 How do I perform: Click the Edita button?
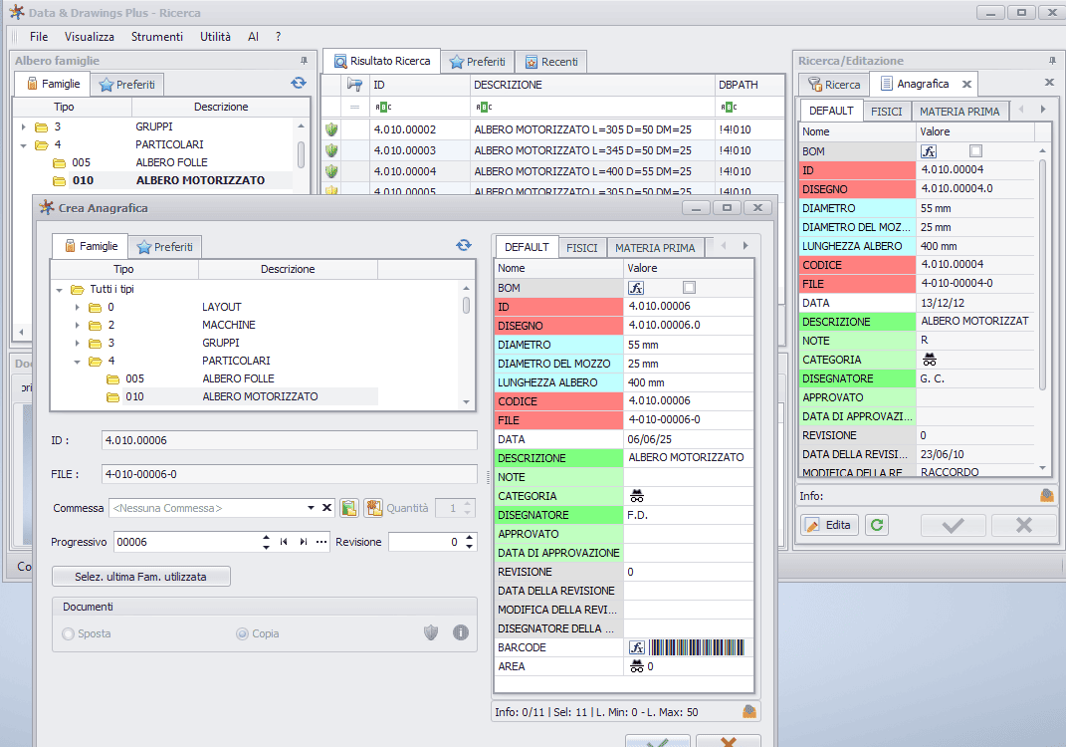[x=829, y=525]
